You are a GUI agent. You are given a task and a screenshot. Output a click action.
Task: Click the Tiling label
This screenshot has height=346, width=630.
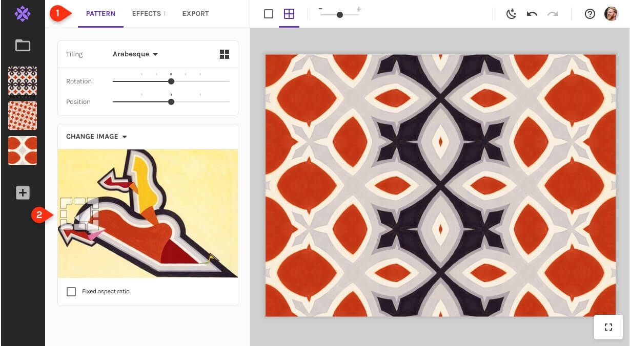pyautogui.click(x=74, y=54)
